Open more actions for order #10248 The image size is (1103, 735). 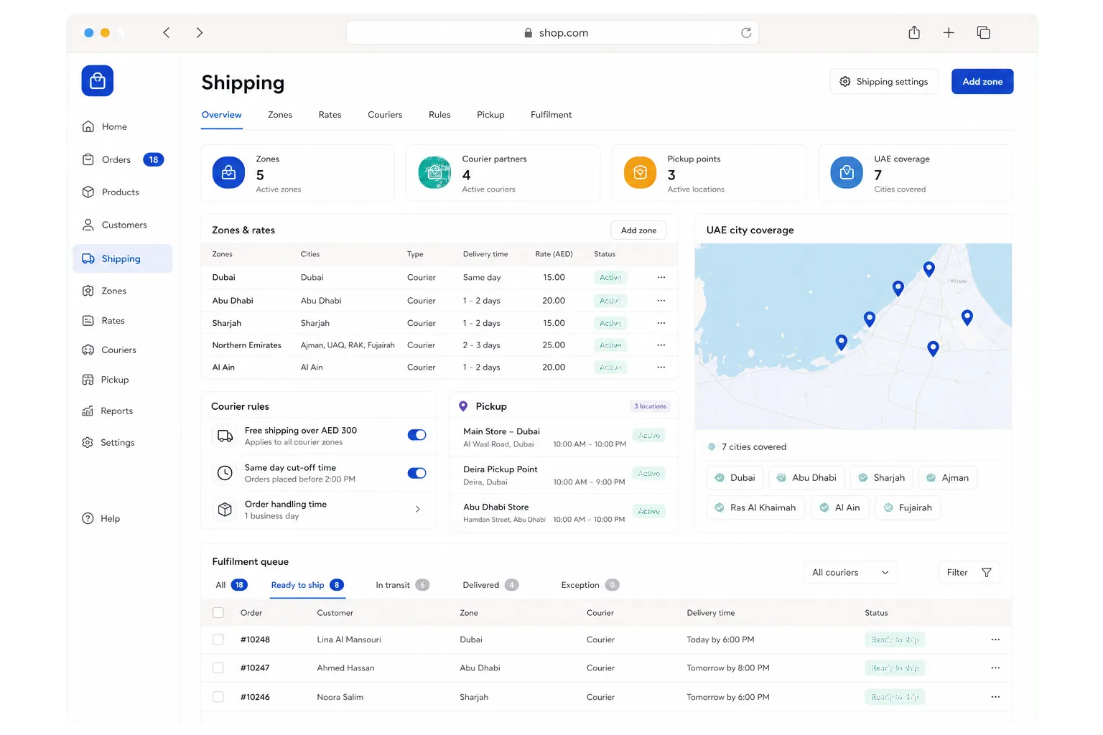(x=995, y=640)
